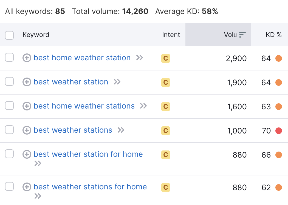
Task: Click the red KD dot for score 70
Action: click(279, 131)
